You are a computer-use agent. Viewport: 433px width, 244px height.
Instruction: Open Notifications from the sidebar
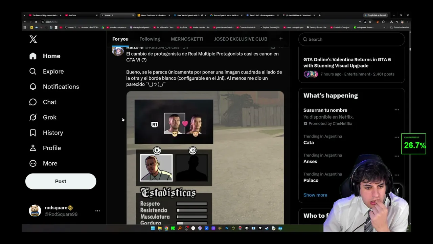pos(54,86)
